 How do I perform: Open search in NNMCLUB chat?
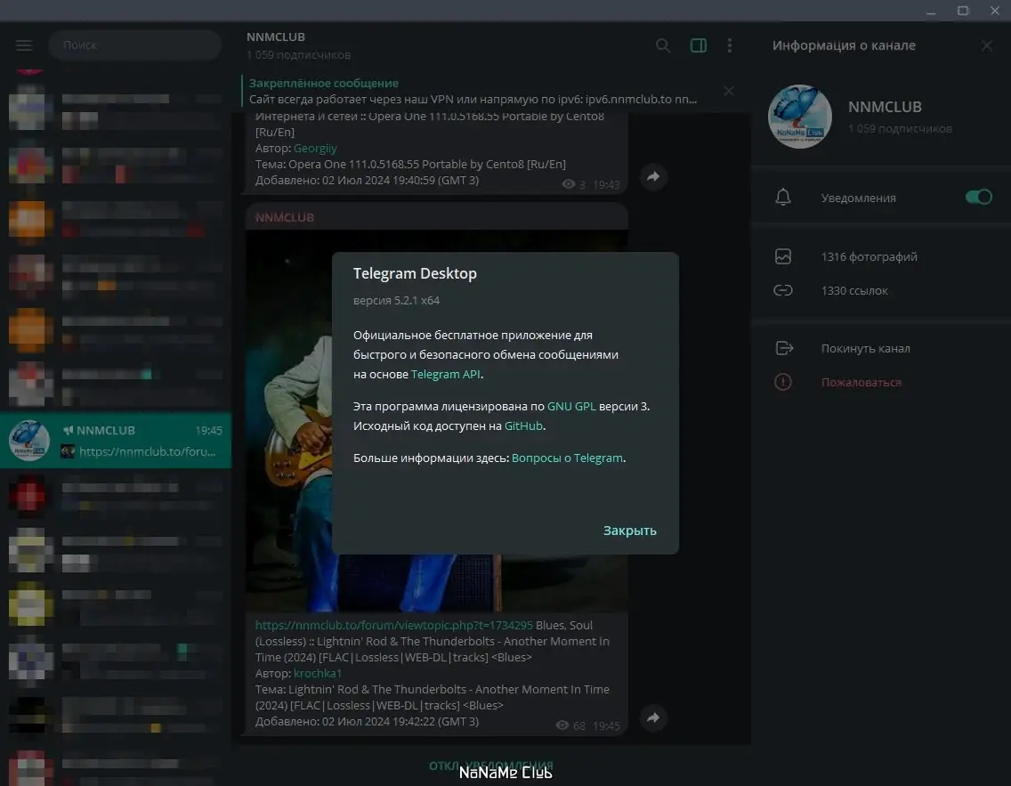663,45
